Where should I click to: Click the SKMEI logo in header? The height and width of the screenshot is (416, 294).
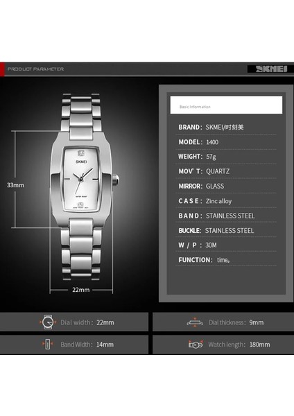click(271, 69)
